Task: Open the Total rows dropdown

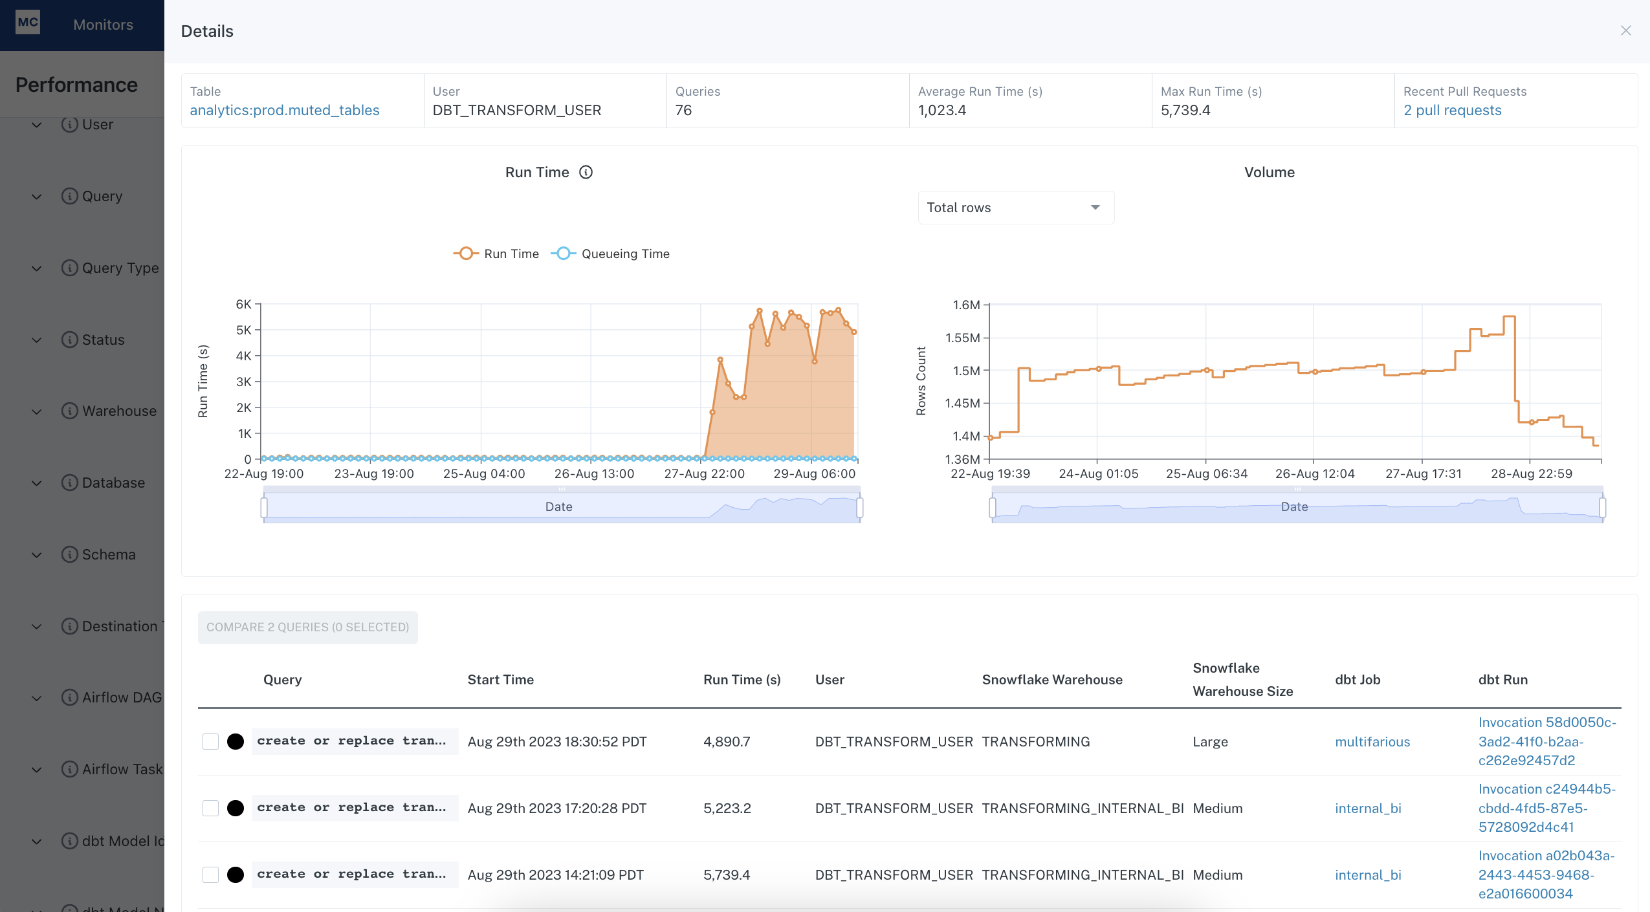Action: (1016, 208)
